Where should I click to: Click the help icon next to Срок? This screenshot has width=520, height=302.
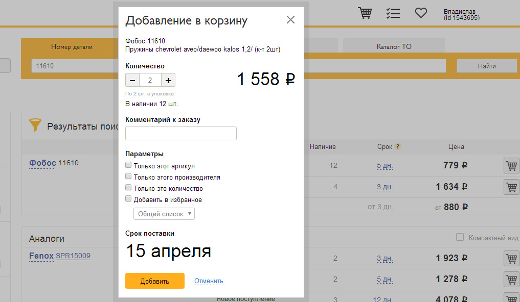click(x=398, y=147)
